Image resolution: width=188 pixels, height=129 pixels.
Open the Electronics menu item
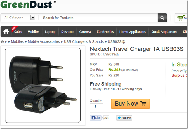click(x=105, y=32)
